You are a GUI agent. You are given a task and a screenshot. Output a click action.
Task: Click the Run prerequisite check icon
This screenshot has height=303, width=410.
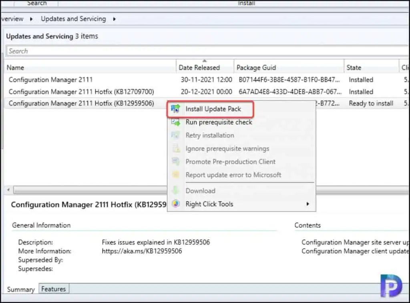pyautogui.click(x=175, y=122)
